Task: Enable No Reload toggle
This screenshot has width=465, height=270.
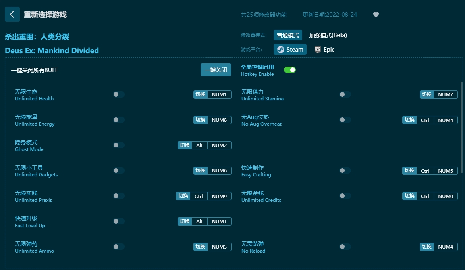Action: pyautogui.click(x=345, y=247)
